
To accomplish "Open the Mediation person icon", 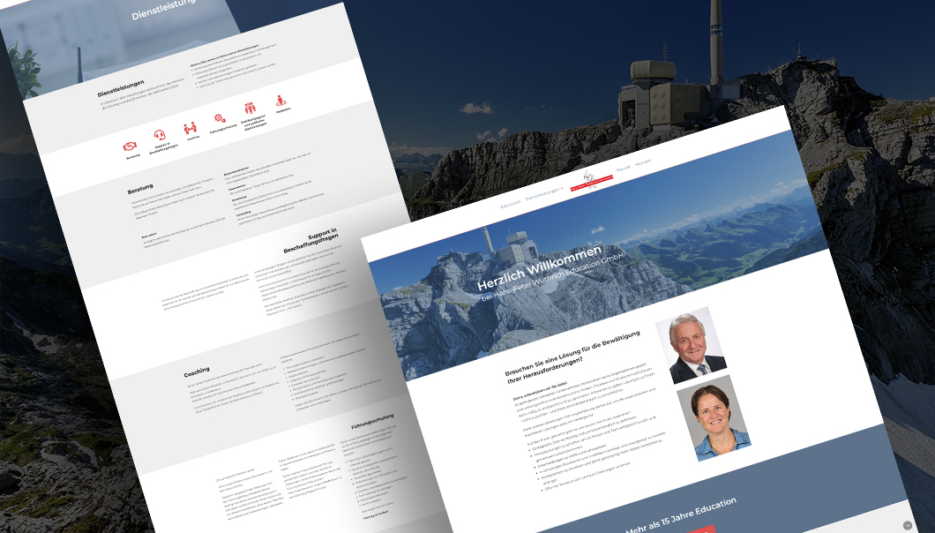I will click(281, 100).
